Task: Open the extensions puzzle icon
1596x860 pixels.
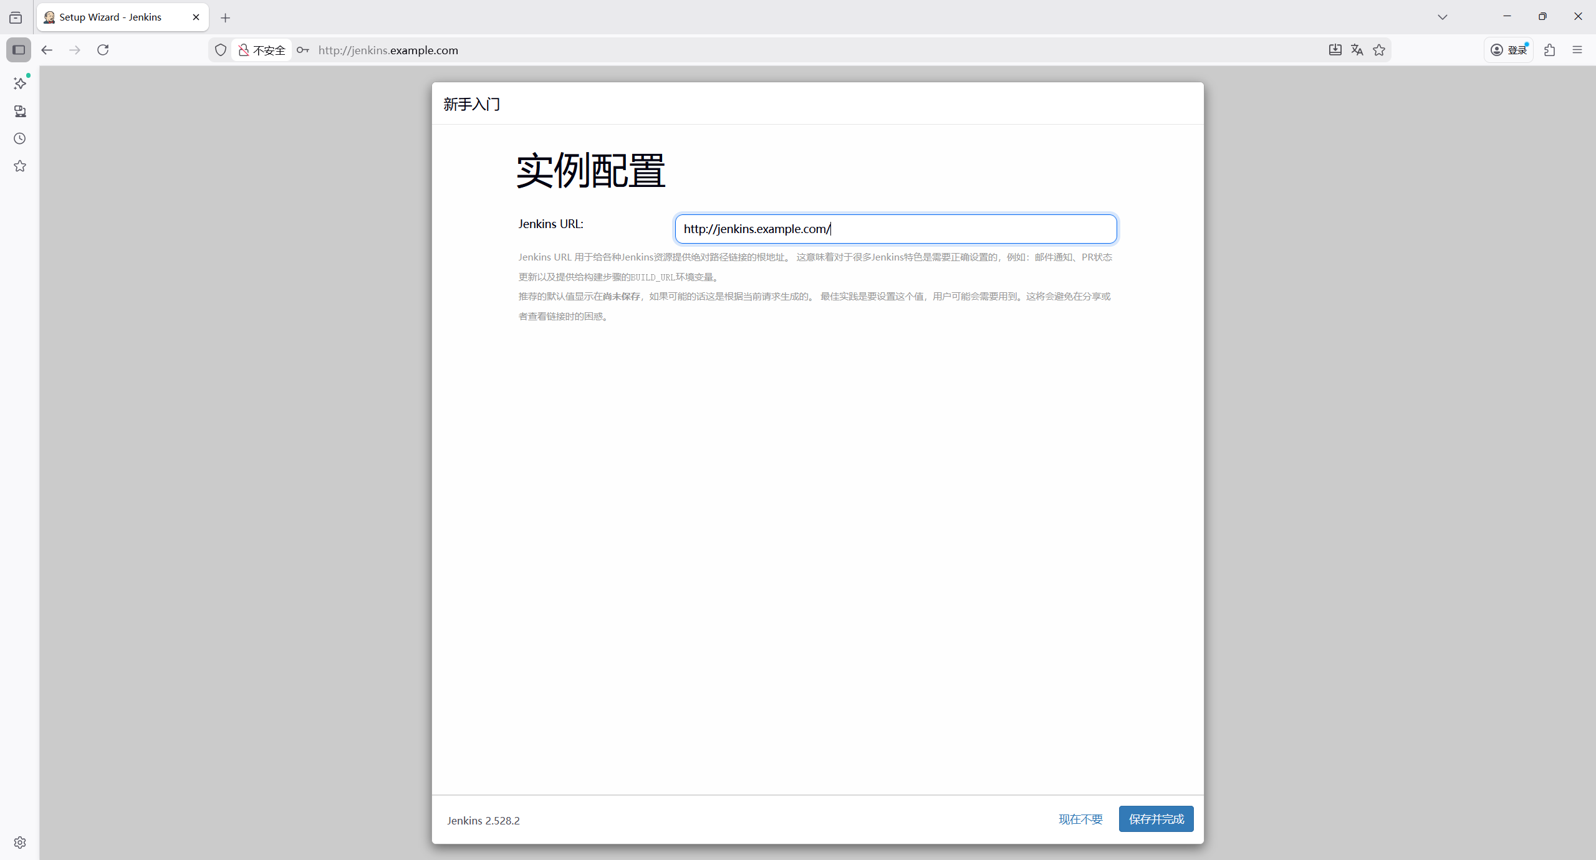Action: click(x=1550, y=50)
